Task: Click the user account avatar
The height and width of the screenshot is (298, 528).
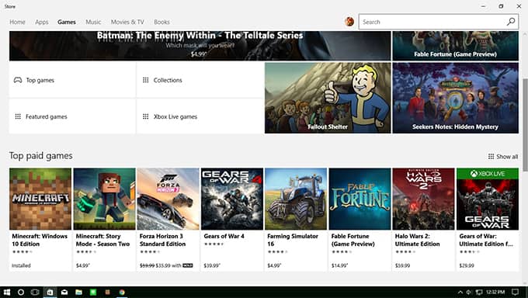Action: coord(349,22)
